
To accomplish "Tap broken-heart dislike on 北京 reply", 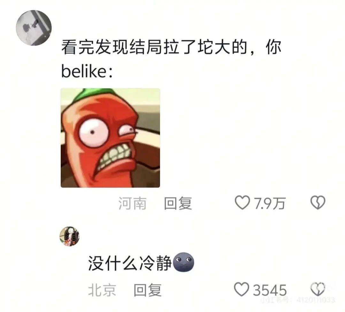I will pyautogui.click(x=318, y=289).
